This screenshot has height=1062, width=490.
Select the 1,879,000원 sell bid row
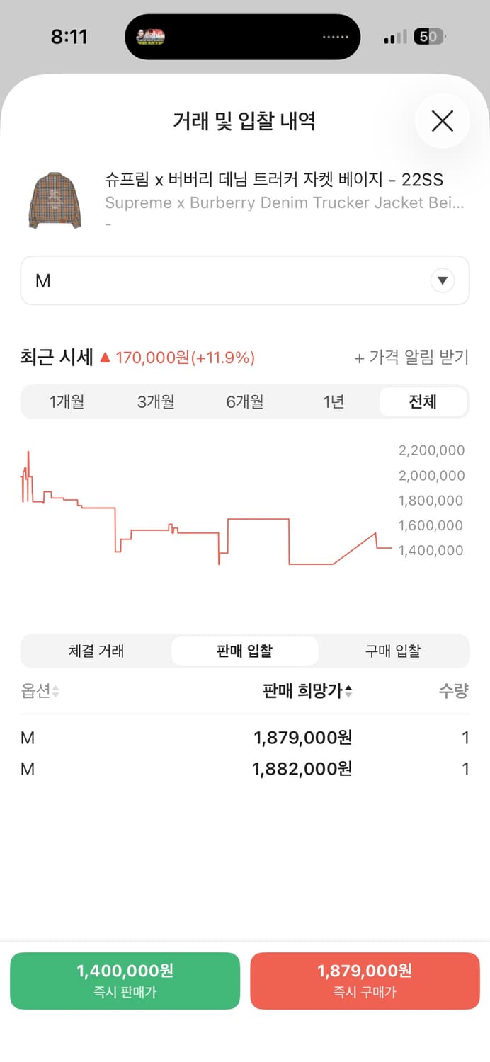[244, 738]
